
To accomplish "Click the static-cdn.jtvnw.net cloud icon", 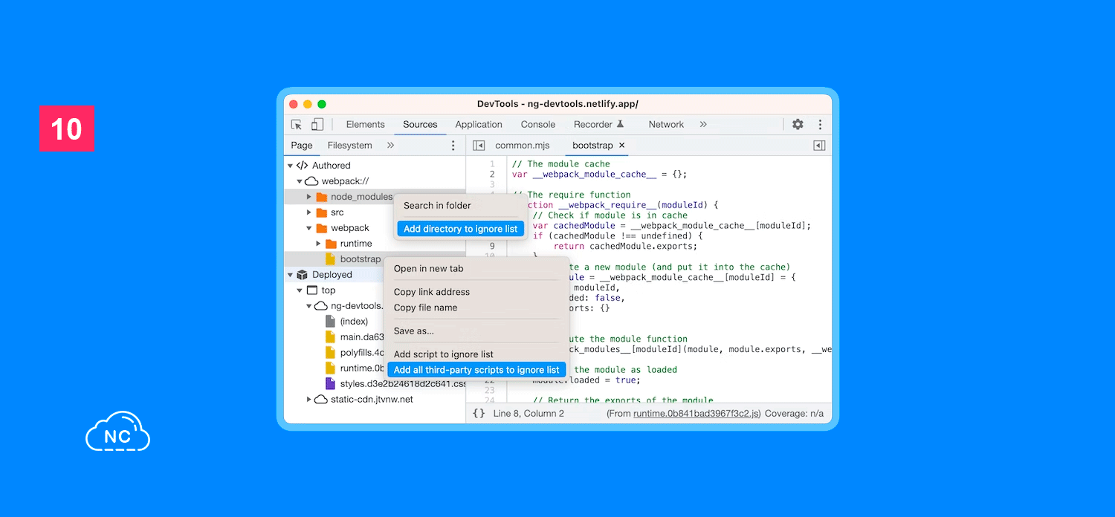I will [321, 400].
